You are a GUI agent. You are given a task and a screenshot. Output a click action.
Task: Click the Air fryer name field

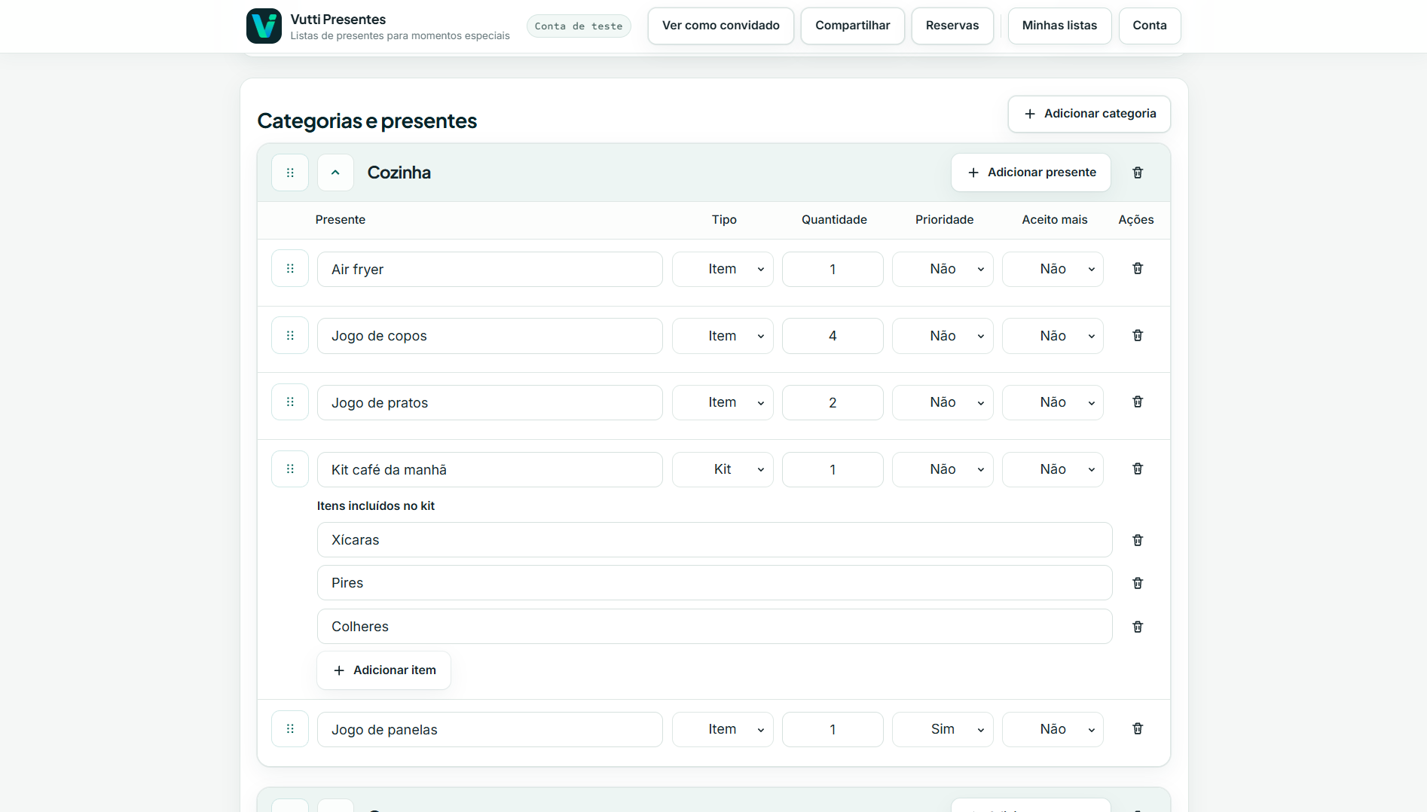click(490, 269)
